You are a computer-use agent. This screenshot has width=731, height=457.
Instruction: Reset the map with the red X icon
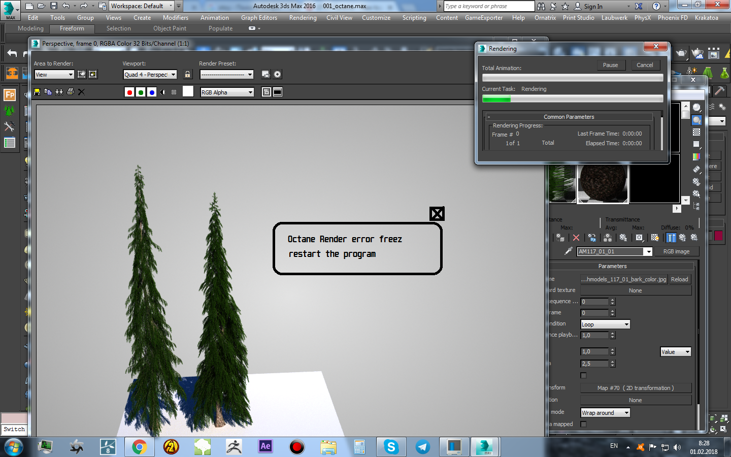[576, 238]
